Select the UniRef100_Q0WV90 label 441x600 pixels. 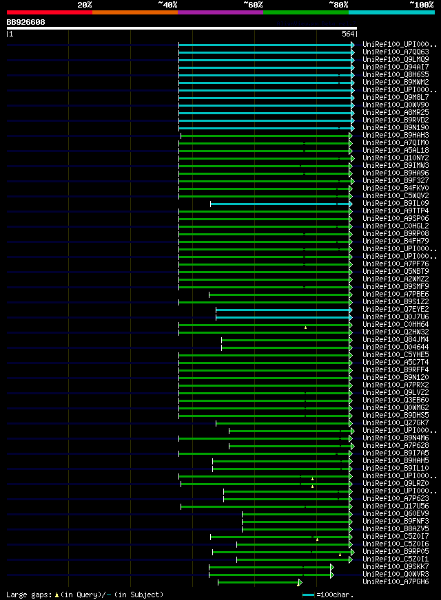[x=396, y=105]
